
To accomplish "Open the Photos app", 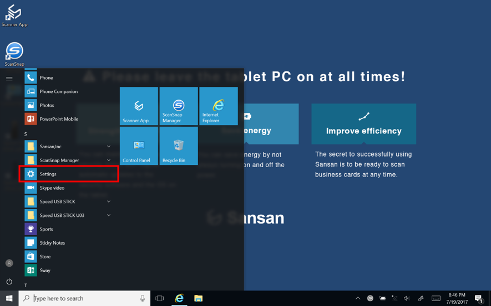I will coord(68,105).
